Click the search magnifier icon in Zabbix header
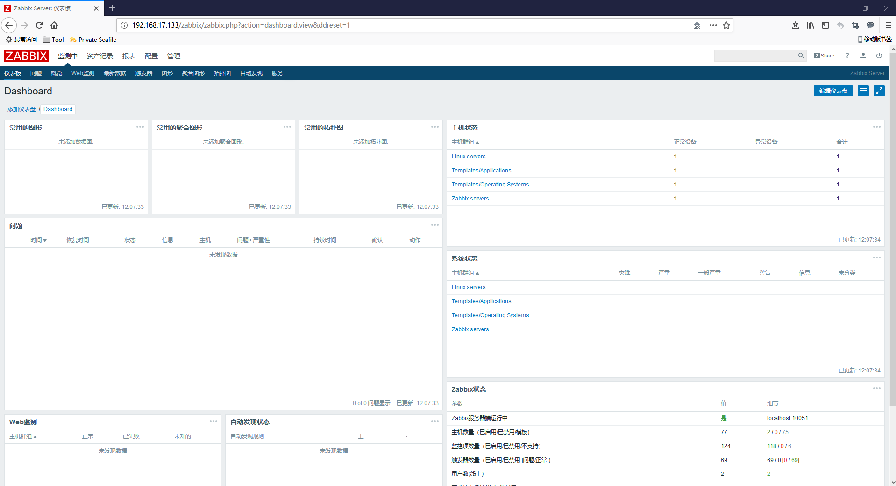 (801, 56)
